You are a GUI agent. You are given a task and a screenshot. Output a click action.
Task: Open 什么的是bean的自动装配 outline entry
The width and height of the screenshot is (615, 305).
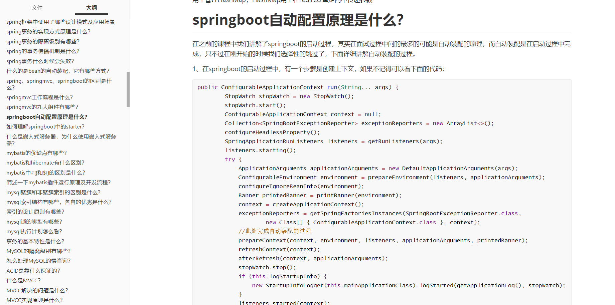click(x=58, y=71)
